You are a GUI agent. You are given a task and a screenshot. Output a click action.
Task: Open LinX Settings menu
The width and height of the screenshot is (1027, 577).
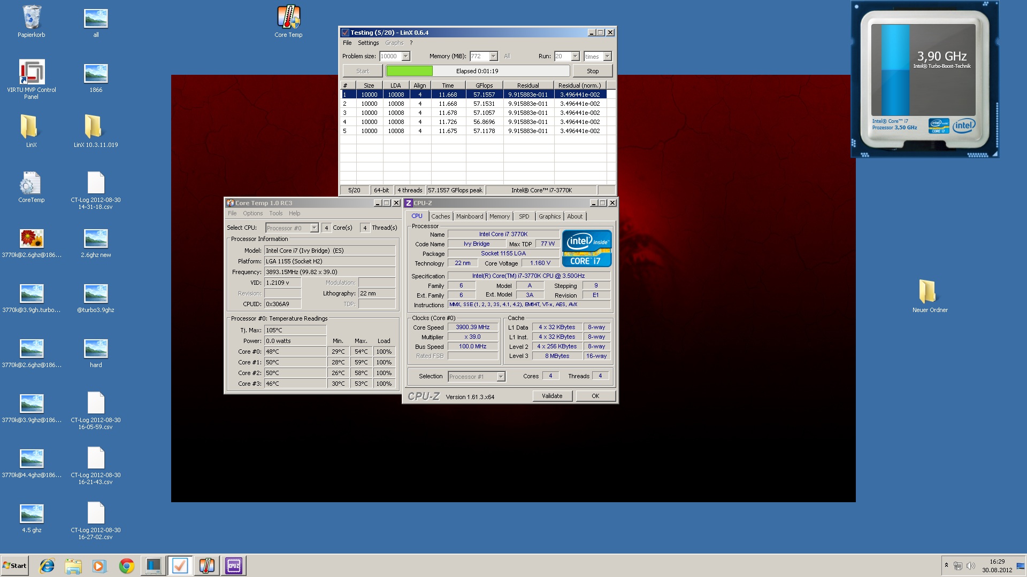368,43
